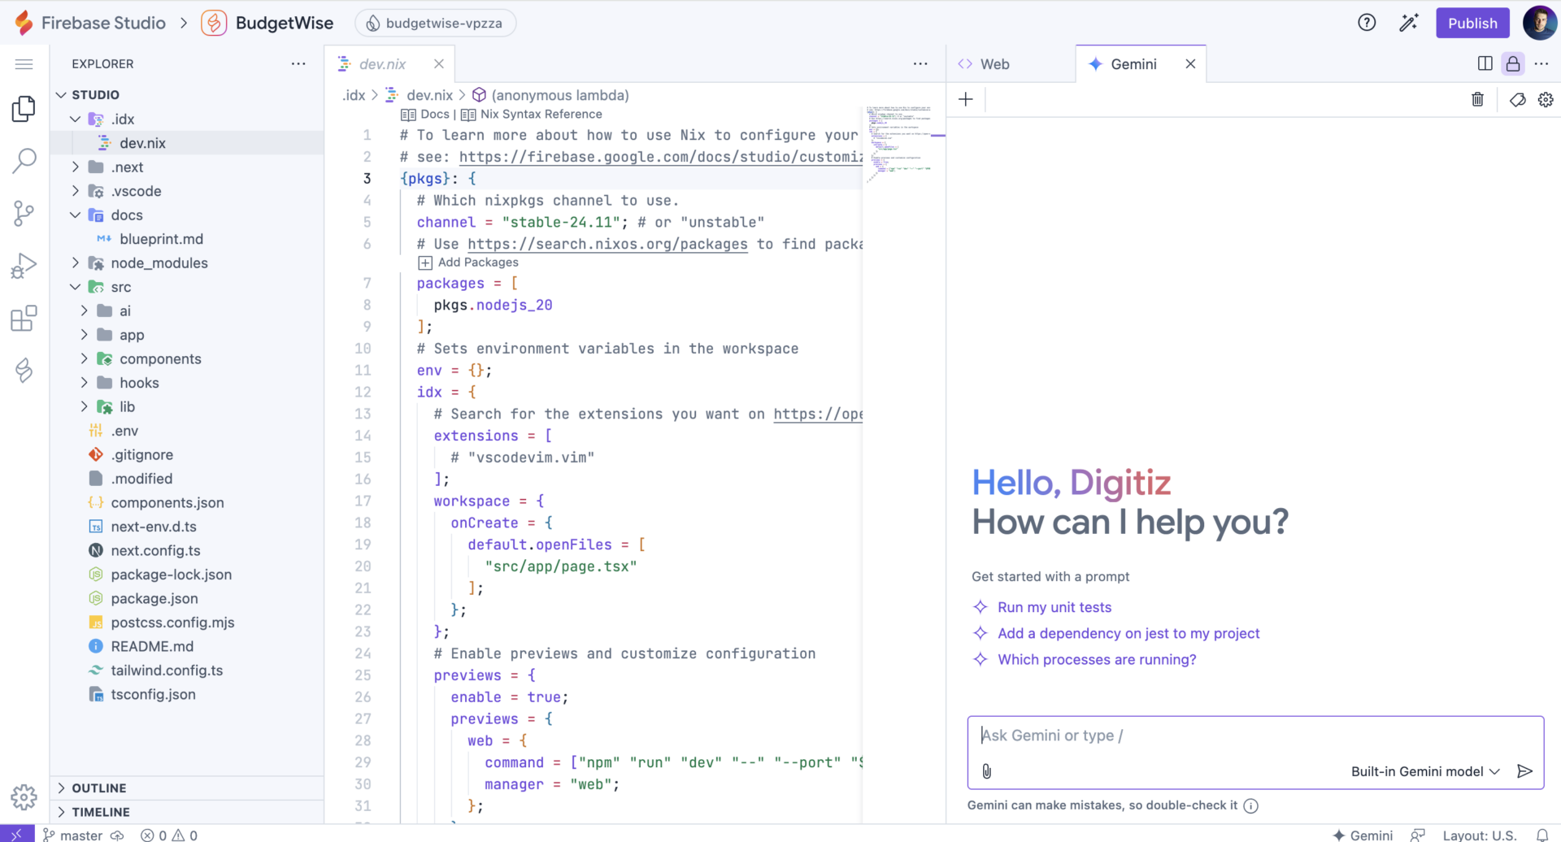Switch to the Web tab
The height and width of the screenshot is (842, 1561).
click(994, 63)
